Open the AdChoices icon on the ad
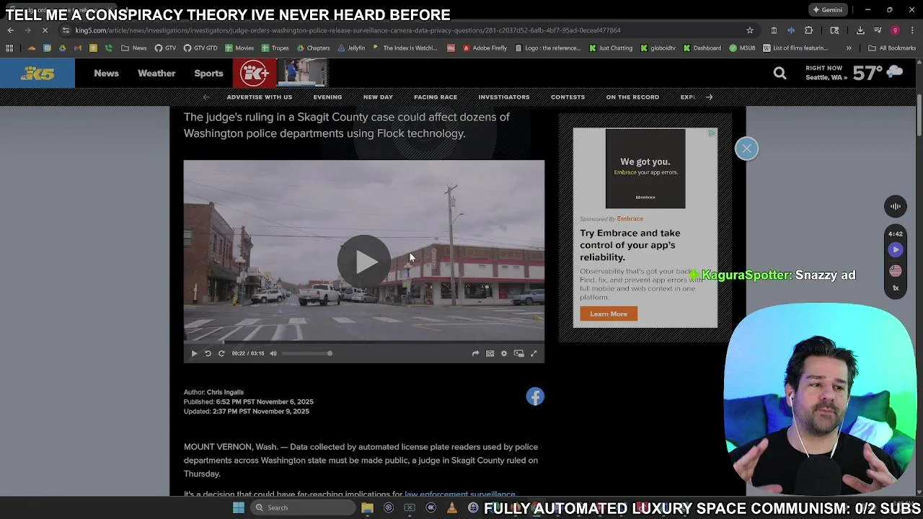Screen dimensions: 923x519 tap(712, 133)
